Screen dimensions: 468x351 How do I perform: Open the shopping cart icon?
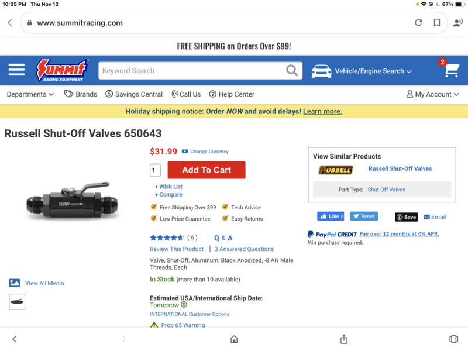tap(451, 71)
